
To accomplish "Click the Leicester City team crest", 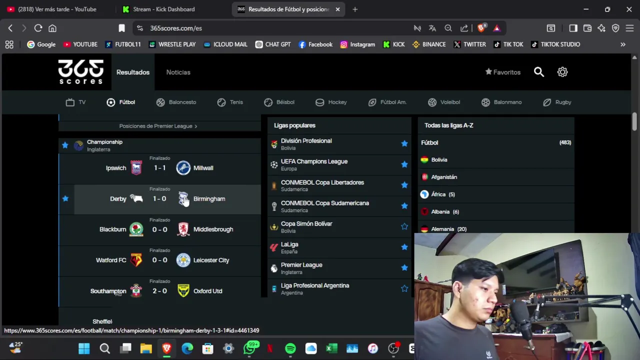I will (x=183, y=260).
